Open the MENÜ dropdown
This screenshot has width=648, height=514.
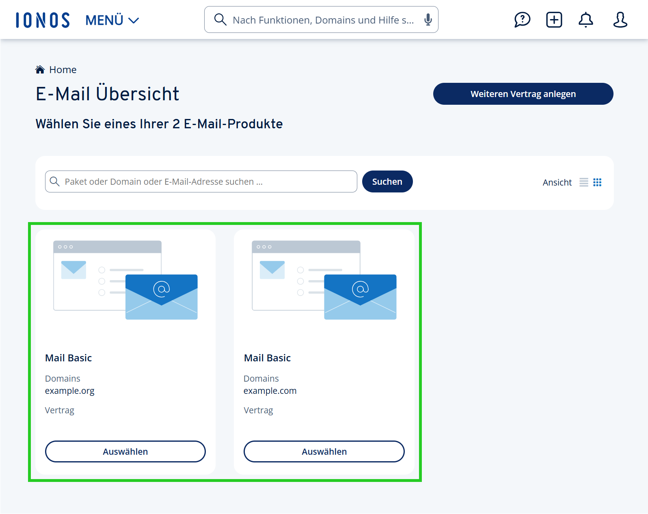pyautogui.click(x=112, y=20)
